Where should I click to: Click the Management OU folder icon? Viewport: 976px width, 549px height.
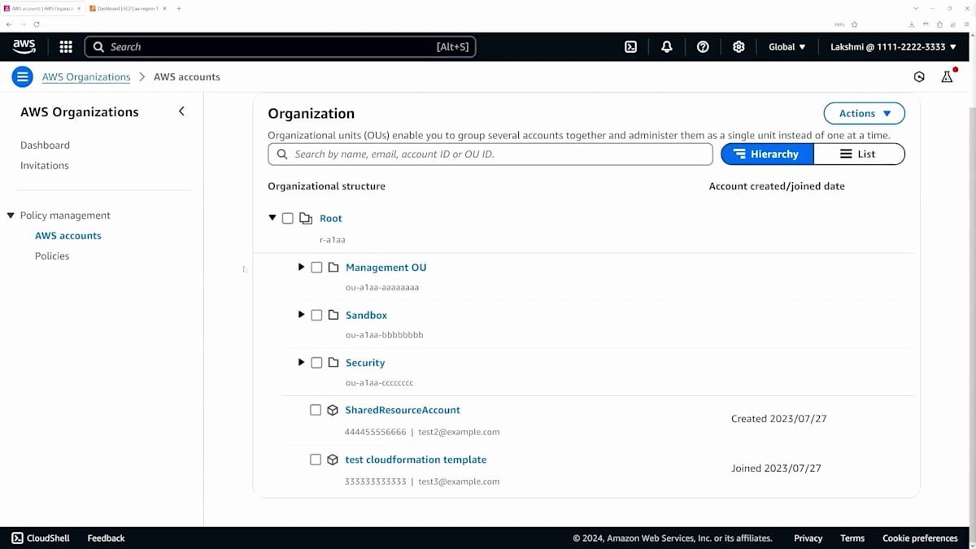[x=333, y=267]
